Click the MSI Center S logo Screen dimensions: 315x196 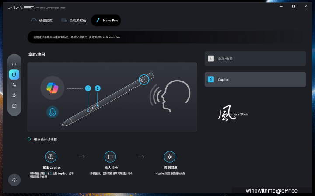(36, 8)
